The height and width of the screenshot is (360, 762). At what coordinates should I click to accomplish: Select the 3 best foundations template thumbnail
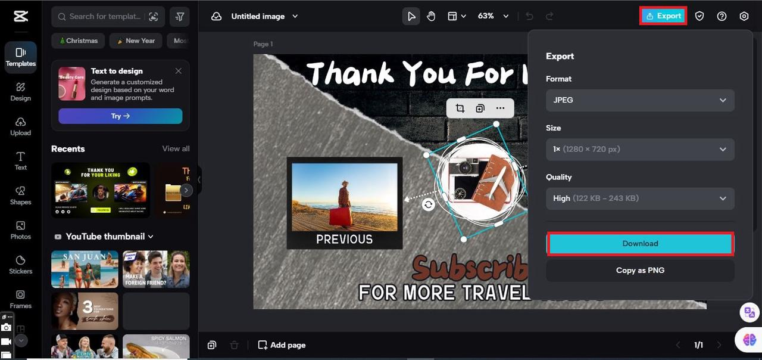click(85, 311)
